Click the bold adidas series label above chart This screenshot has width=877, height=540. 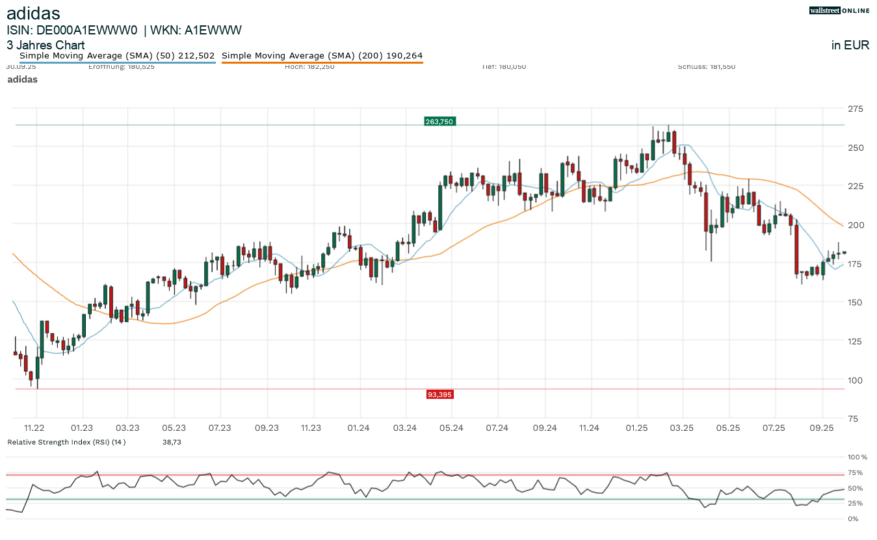(x=22, y=79)
